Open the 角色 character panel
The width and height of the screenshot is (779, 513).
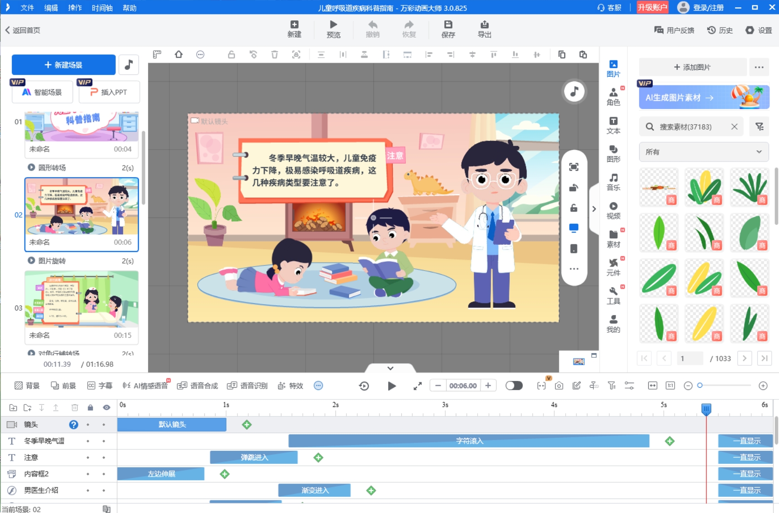point(614,96)
